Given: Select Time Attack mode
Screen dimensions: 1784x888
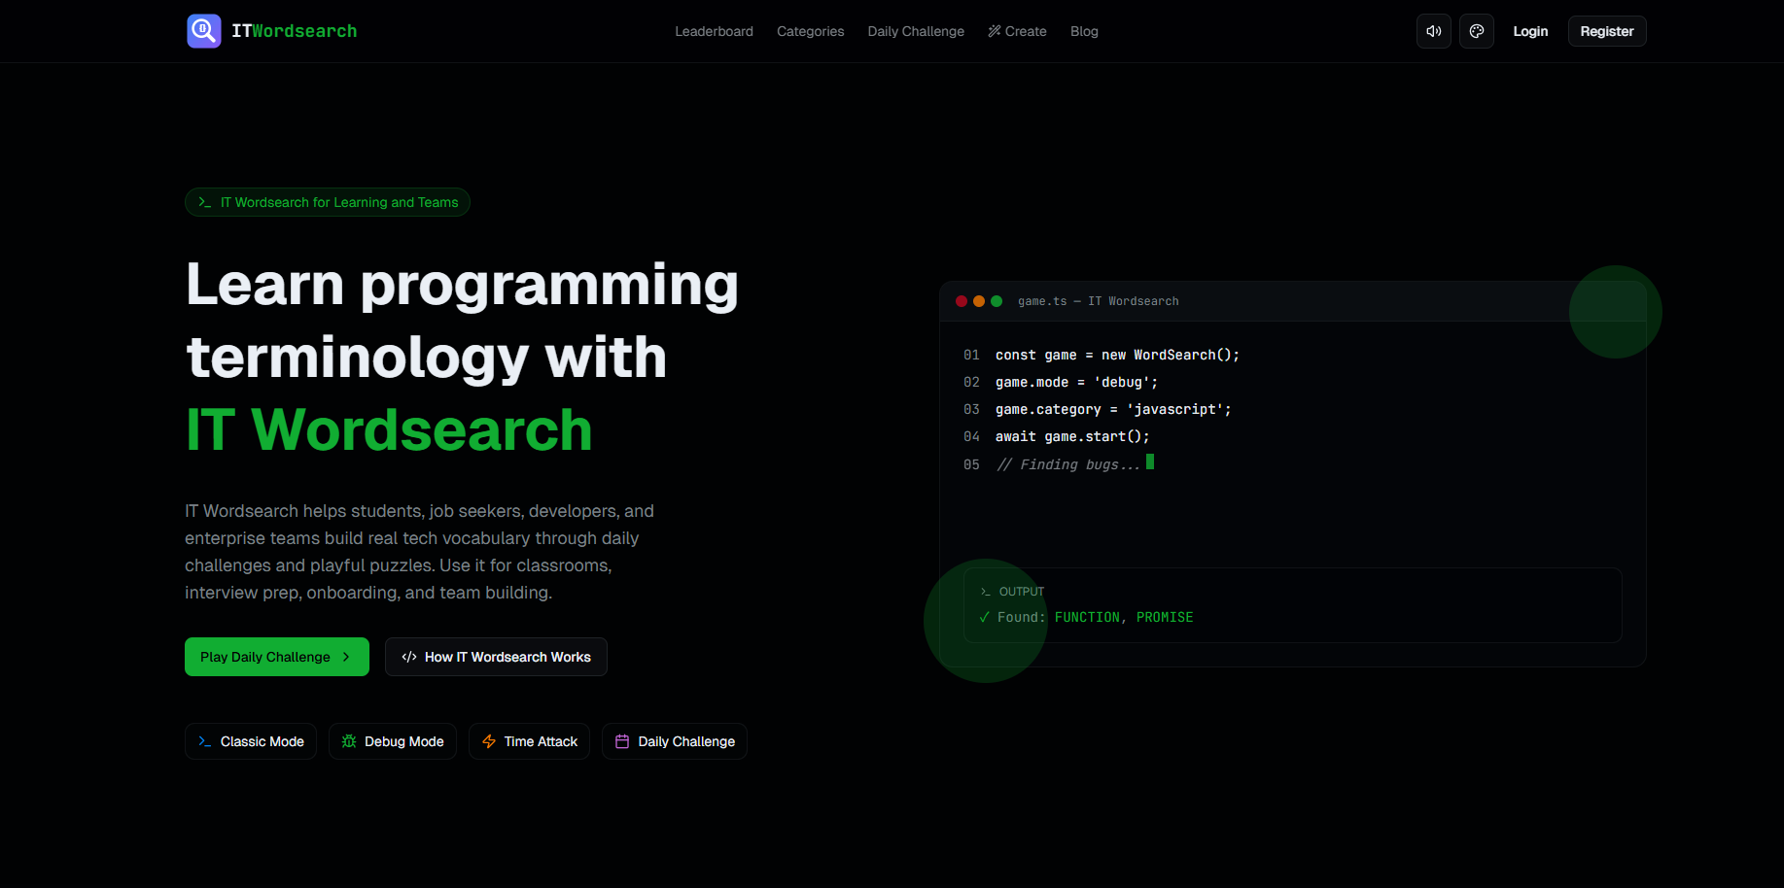Looking at the screenshot, I should pos(529,740).
